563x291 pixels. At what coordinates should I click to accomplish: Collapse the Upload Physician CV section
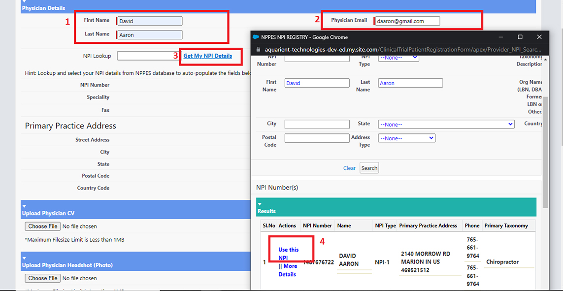(x=24, y=206)
